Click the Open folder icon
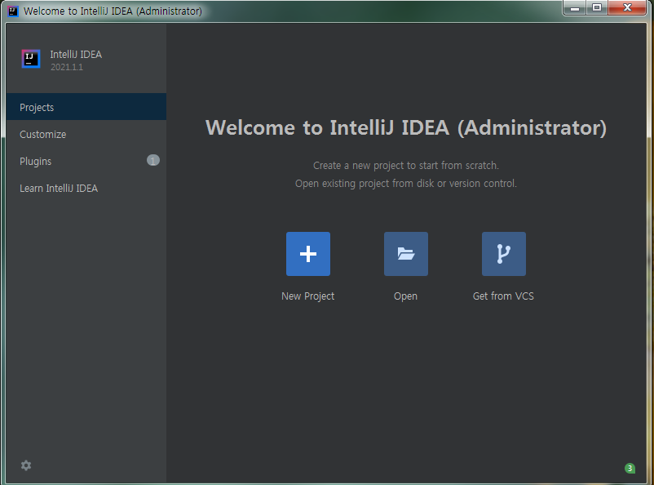 tap(406, 254)
